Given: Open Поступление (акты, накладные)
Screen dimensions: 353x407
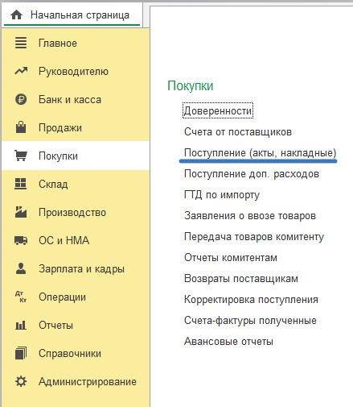Looking at the screenshot, I should click(260, 152).
